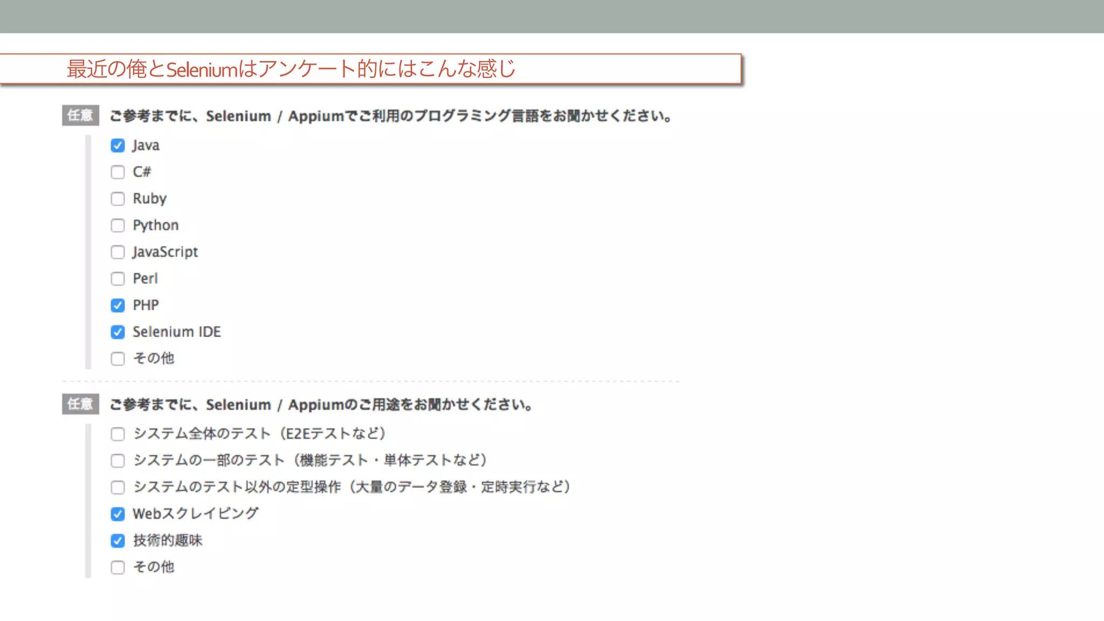The image size is (1104, 621).
Task: Enable システムのテスト以外の定型操作 checkbox
Action: tap(118, 487)
